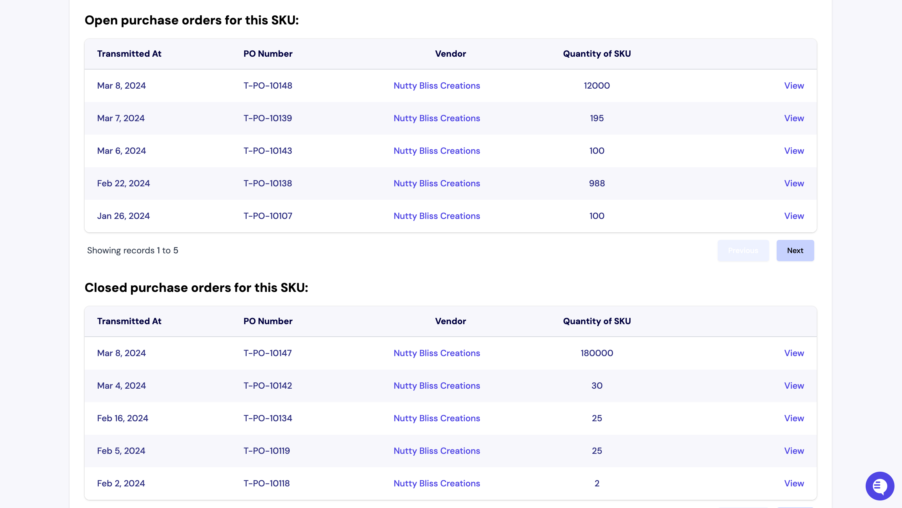This screenshot has height=508, width=902.
Task: View closed purchase order T-PO-10147
Action: click(x=794, y=353)
